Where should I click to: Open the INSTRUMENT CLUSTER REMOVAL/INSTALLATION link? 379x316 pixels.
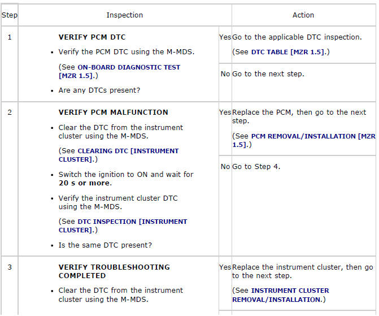point(290,291)
